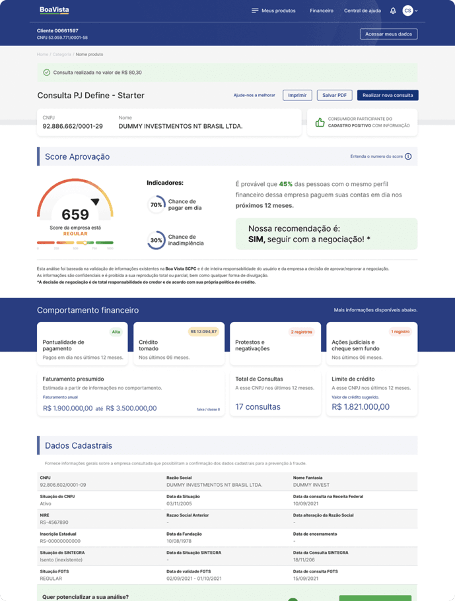
Task: Click the Alta badge
Action: (116, 332)
